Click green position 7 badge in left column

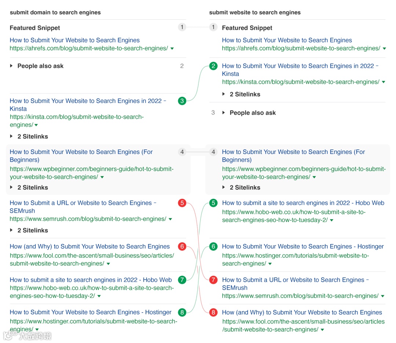pyautogui.click(x=182, y=280)
